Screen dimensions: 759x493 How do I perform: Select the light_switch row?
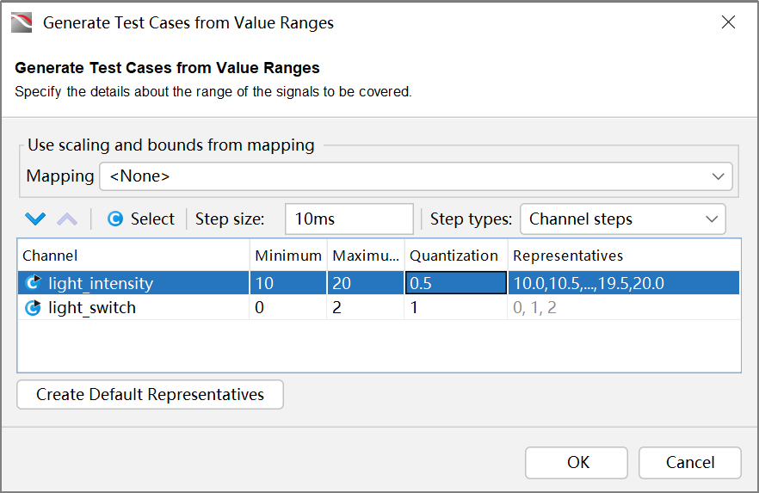point(92,307)
